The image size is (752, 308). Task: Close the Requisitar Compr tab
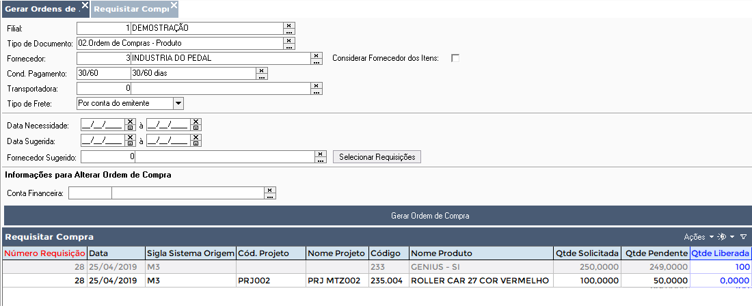[x=174, y=5]
